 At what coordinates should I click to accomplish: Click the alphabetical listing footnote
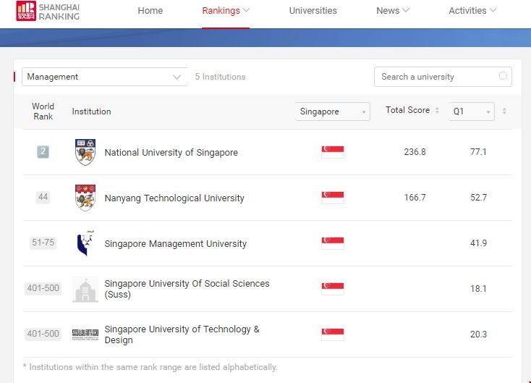pyautogui.click(x=150, y=367)
